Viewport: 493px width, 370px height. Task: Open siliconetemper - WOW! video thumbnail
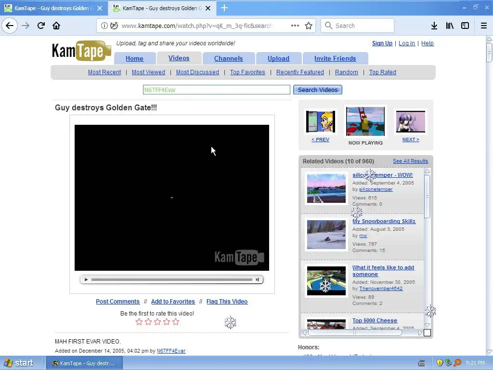point(326,188)
